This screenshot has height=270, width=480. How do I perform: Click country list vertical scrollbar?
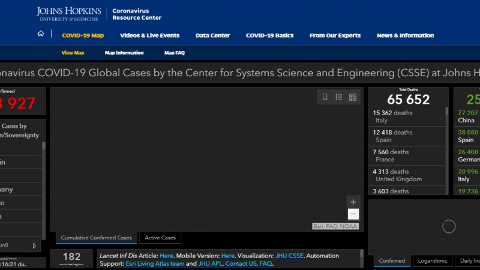[44, 190]
